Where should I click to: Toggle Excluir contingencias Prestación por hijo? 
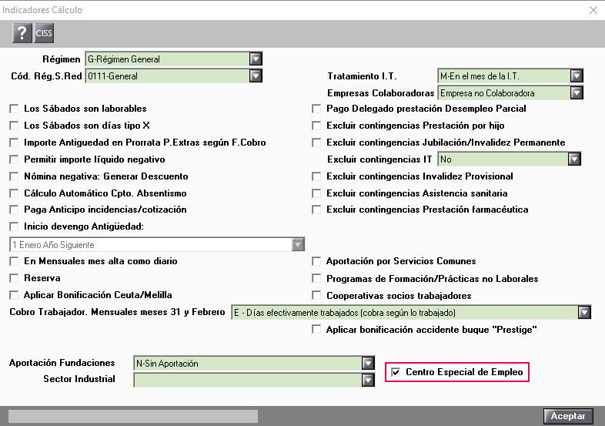point(316,126)
